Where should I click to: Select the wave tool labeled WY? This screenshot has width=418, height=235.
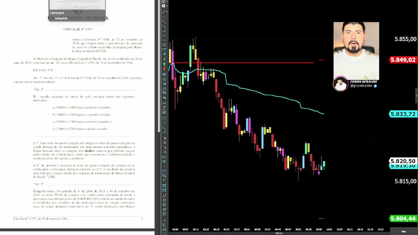tap(164, 214)
